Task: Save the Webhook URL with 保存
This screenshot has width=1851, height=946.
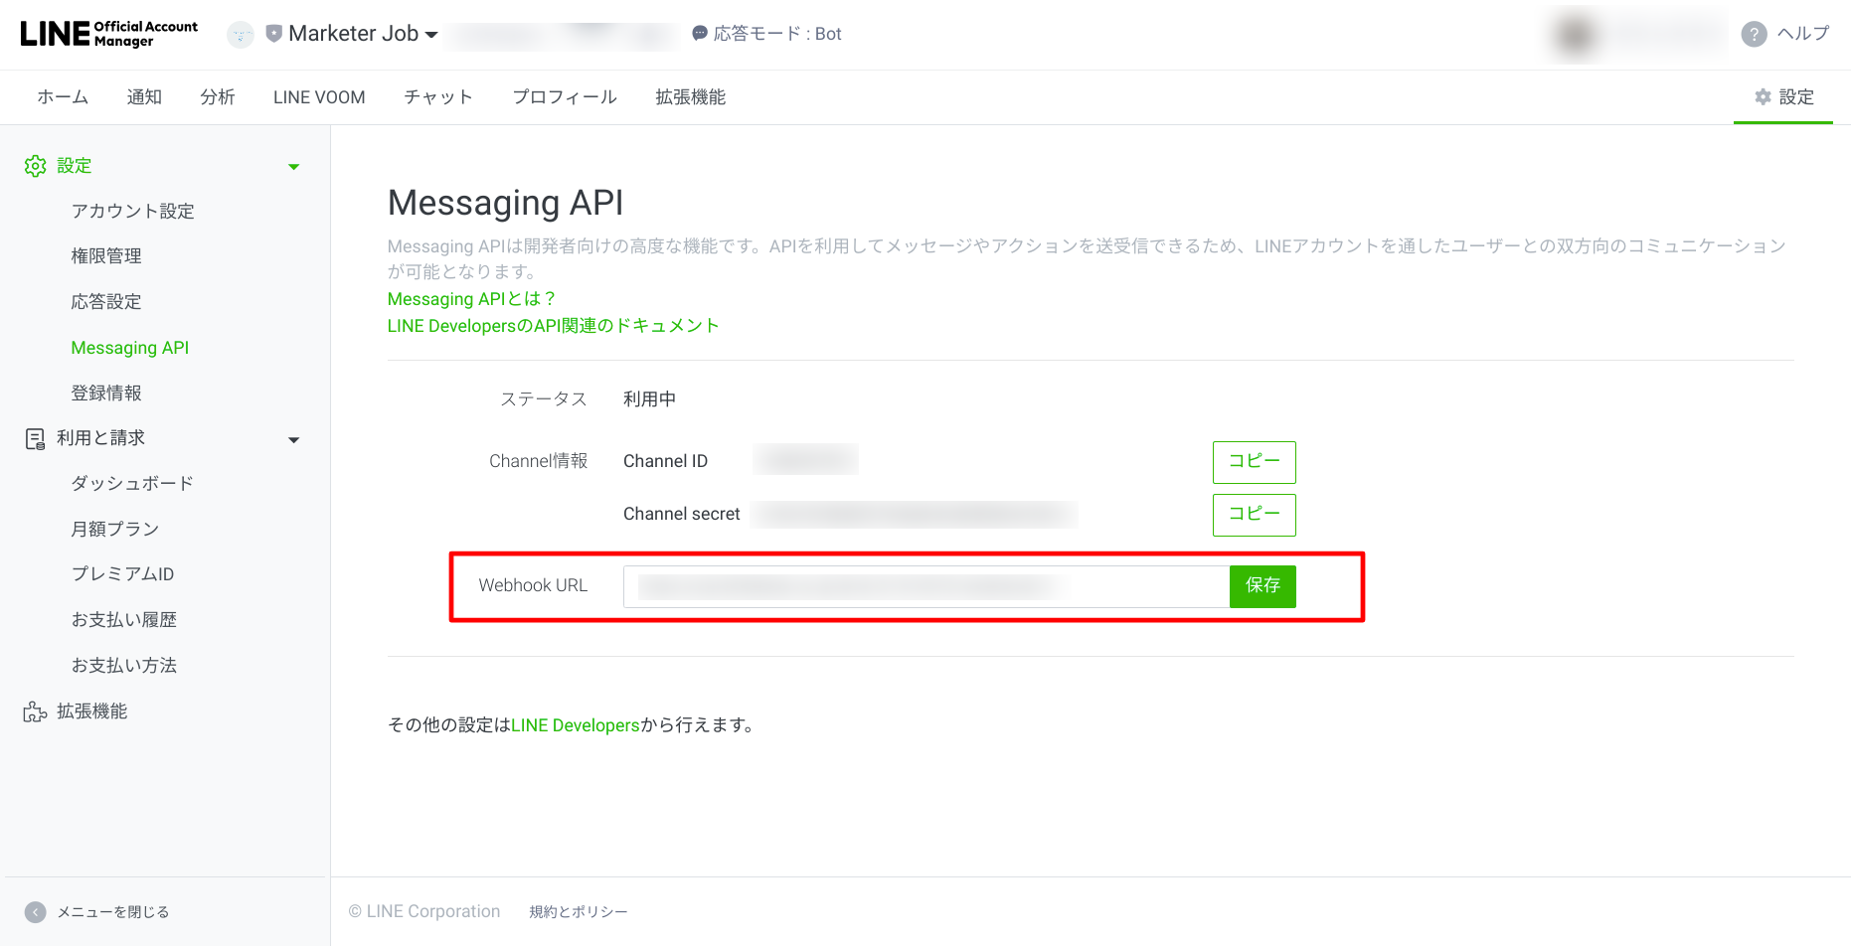Action: click(1262, 586)
